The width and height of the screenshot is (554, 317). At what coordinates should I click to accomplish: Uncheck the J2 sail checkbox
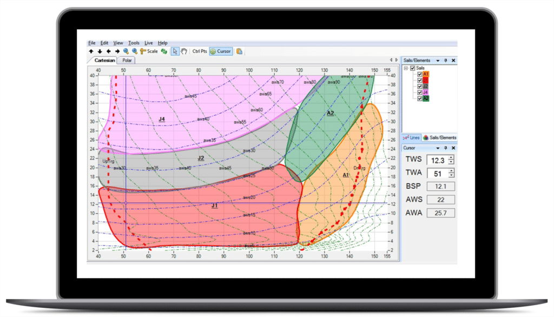(x=420, y=86)
